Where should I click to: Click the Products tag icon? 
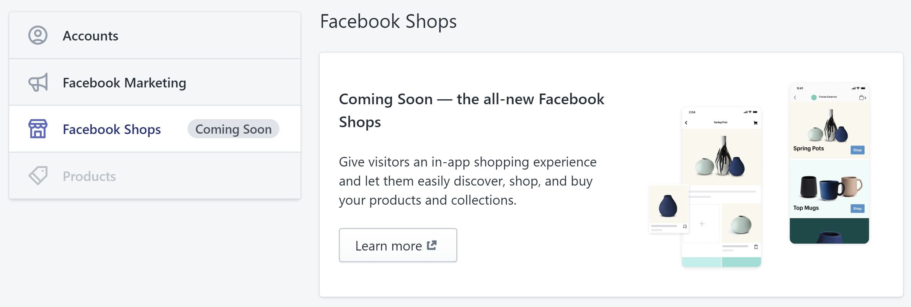click(x=37, y=176)
